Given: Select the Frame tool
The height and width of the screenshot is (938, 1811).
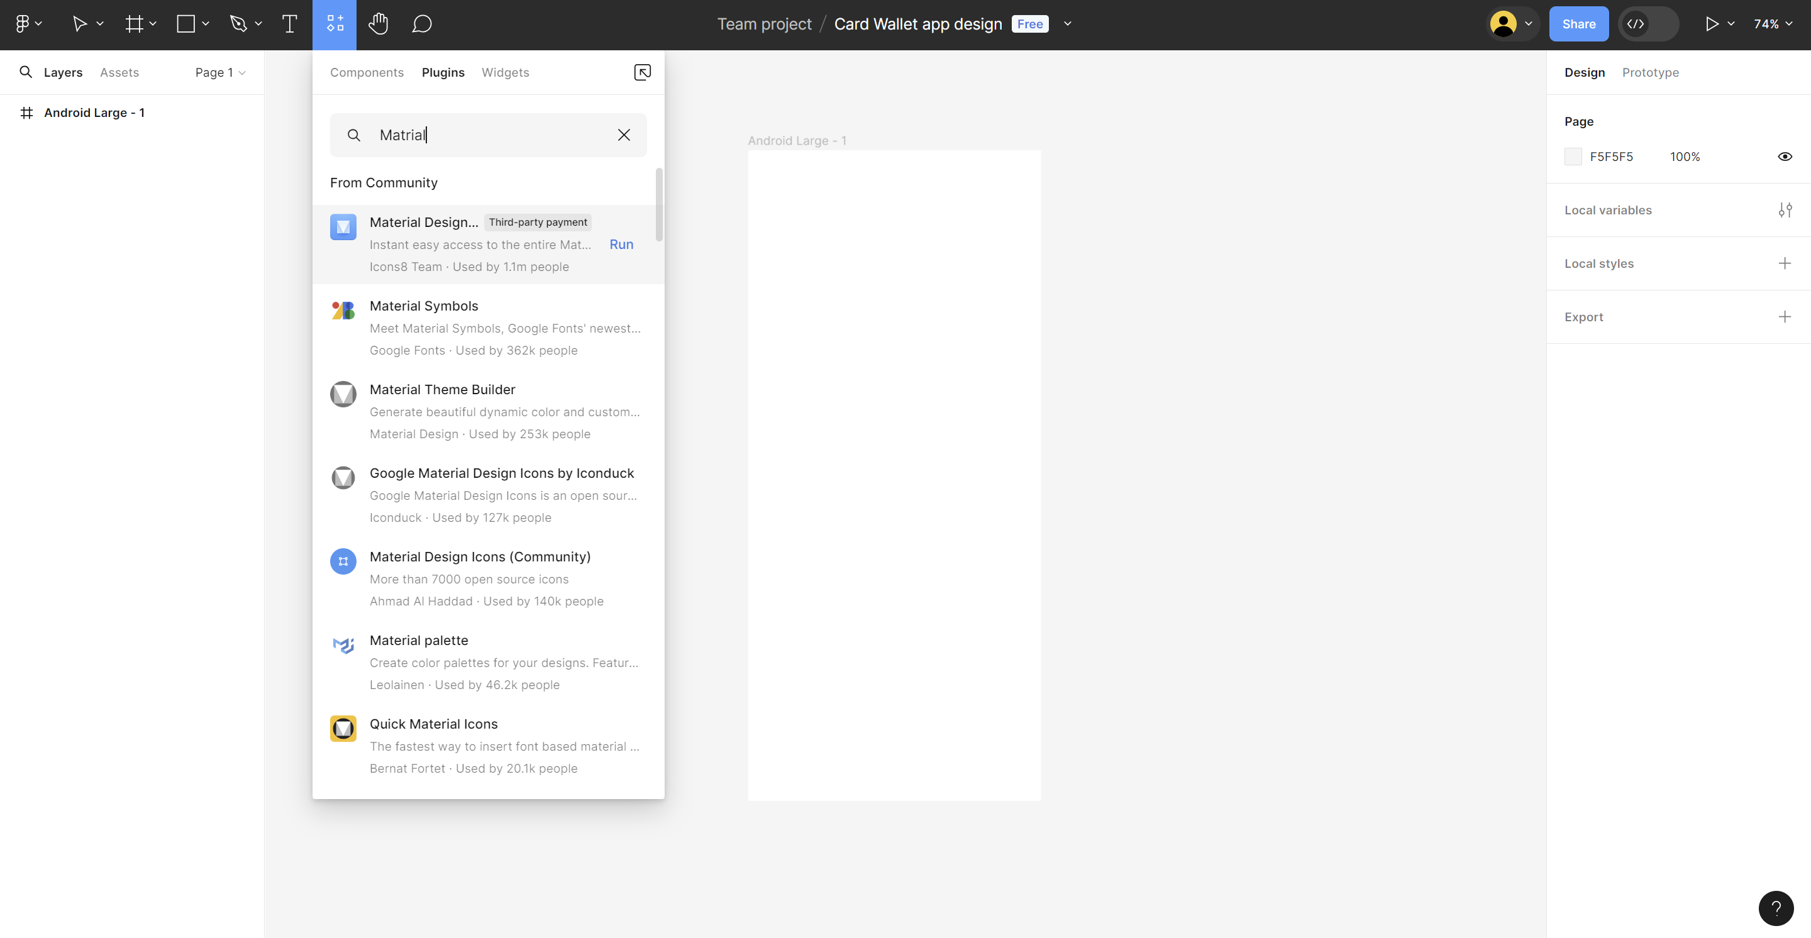Looking at the screenshot, I should 133,24.
